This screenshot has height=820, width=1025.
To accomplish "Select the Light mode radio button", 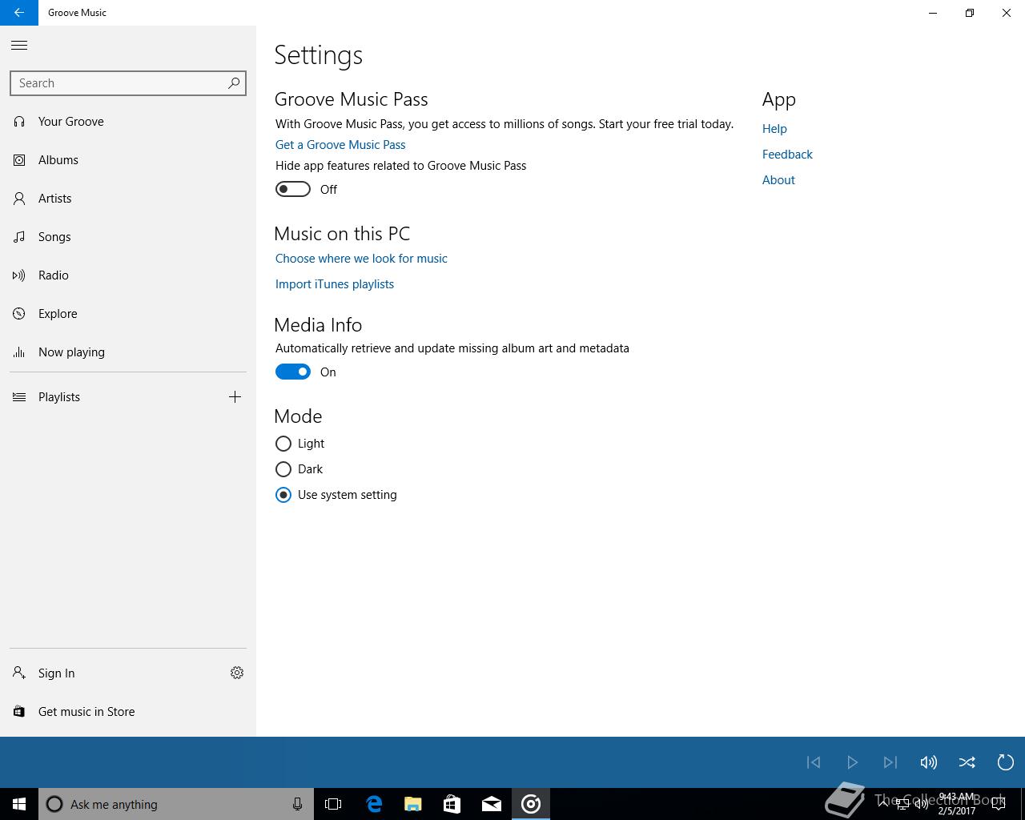I will (x=283, y=444).
